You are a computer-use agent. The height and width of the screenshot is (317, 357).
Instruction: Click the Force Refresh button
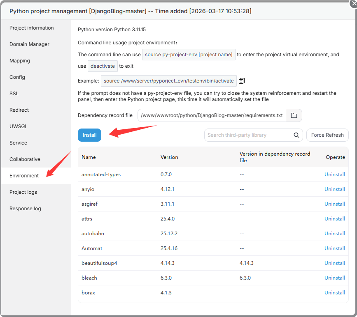tap(327, 135)
